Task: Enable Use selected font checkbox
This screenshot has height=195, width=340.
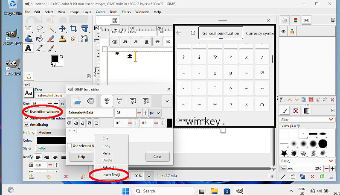Action: pos(70,146)
